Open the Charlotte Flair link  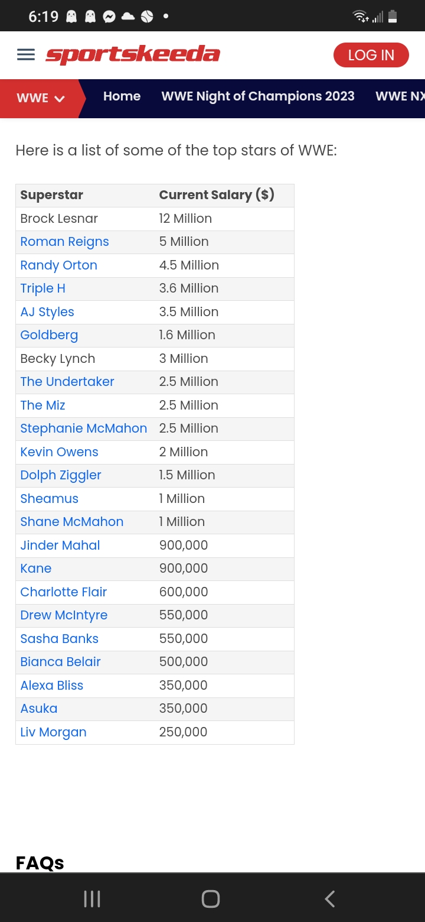(63, 592)
